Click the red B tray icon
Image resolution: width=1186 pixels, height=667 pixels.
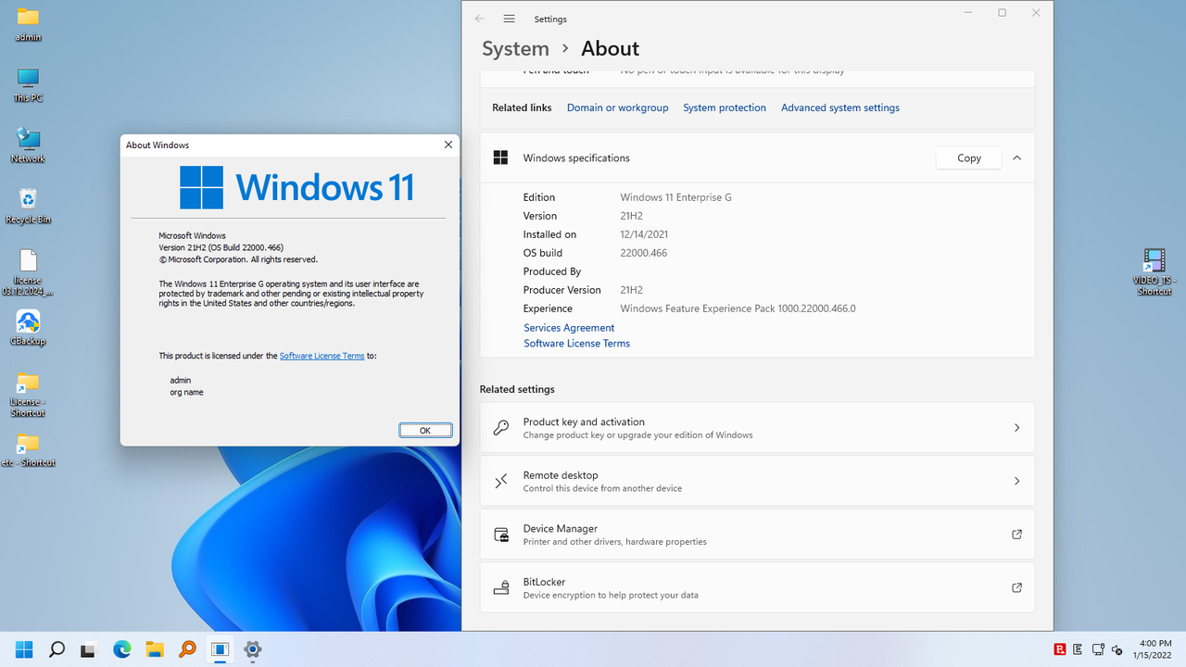tap(1060, 649)
